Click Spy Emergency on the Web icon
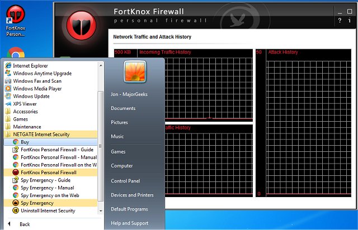The width and height of the screenshot is (358, 230). [x=16, y=195]
